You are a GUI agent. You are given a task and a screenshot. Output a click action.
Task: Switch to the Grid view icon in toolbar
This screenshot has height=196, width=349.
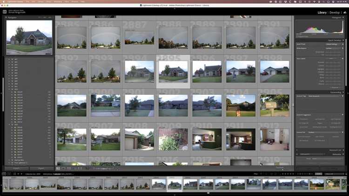coord(58,169)
